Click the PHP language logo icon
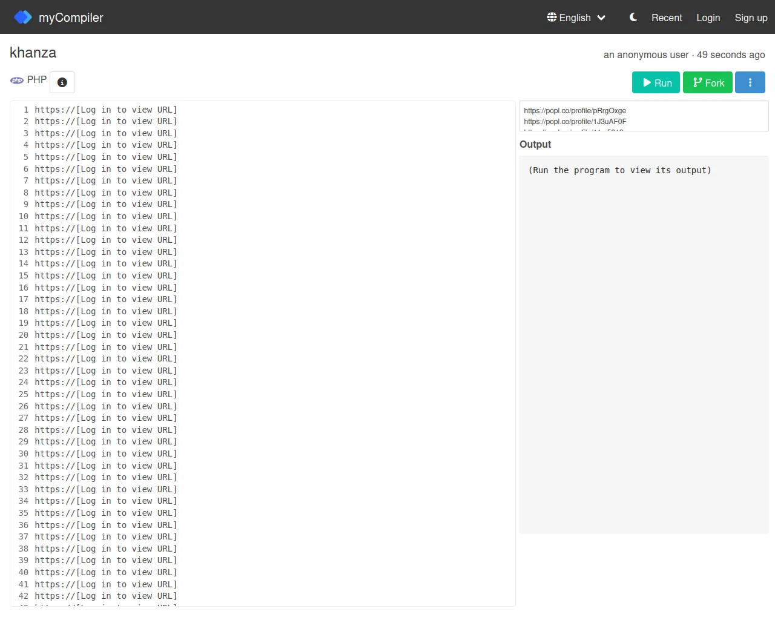Viewport: 775px width, 620px height. (17, 80)
